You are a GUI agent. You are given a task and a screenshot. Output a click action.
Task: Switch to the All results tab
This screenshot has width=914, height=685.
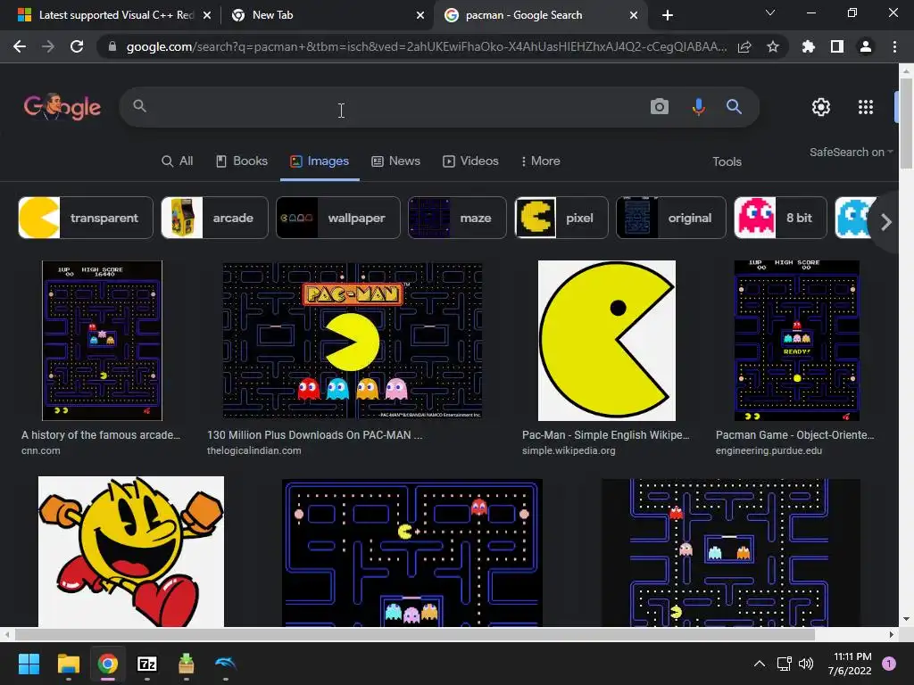pyautogui.click(x=178, y=161)
